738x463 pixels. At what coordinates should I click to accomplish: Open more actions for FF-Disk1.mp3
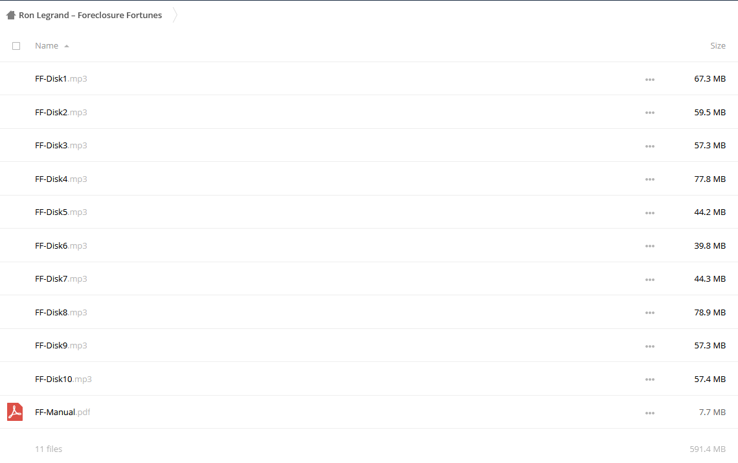[x=650, y=80]
